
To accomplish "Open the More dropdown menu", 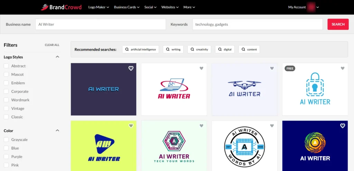I will coord(189,7).
